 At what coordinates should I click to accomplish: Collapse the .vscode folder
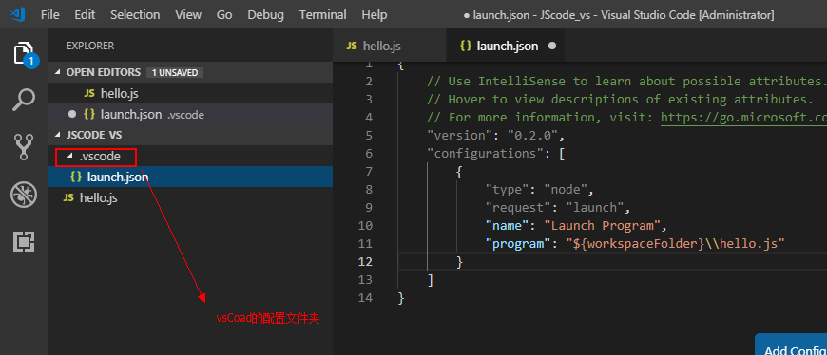click(70, 157)
